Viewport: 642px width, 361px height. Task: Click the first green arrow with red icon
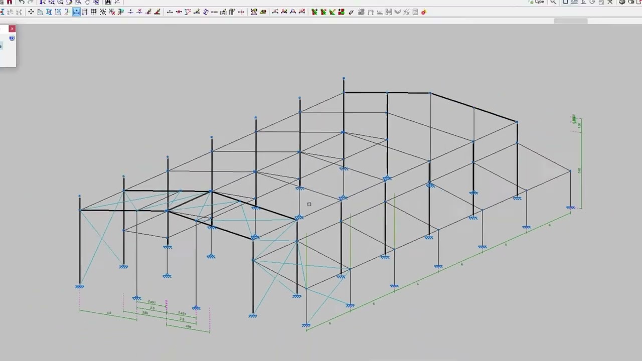(x=314, y=12)
